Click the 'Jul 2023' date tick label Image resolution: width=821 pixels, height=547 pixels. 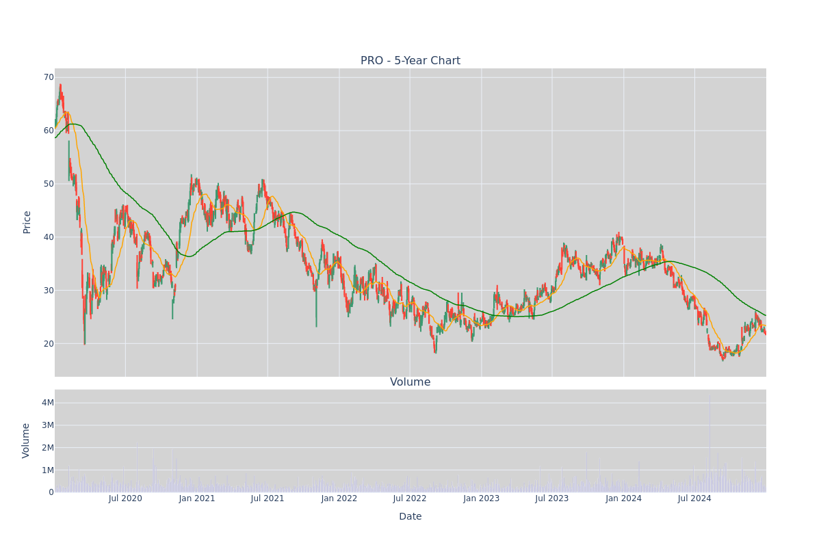point(552,498)
